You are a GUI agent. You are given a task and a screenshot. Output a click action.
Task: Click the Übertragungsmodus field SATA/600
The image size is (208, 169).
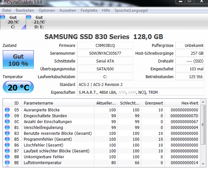coord(105,69)
